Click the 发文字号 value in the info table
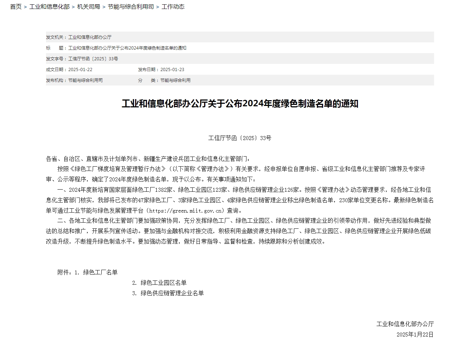 pyautogui.click(x=93, y=59)
